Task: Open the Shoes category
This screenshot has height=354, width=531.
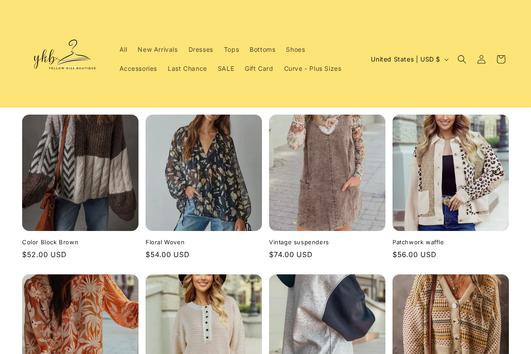Action: [x=295, y=49]
